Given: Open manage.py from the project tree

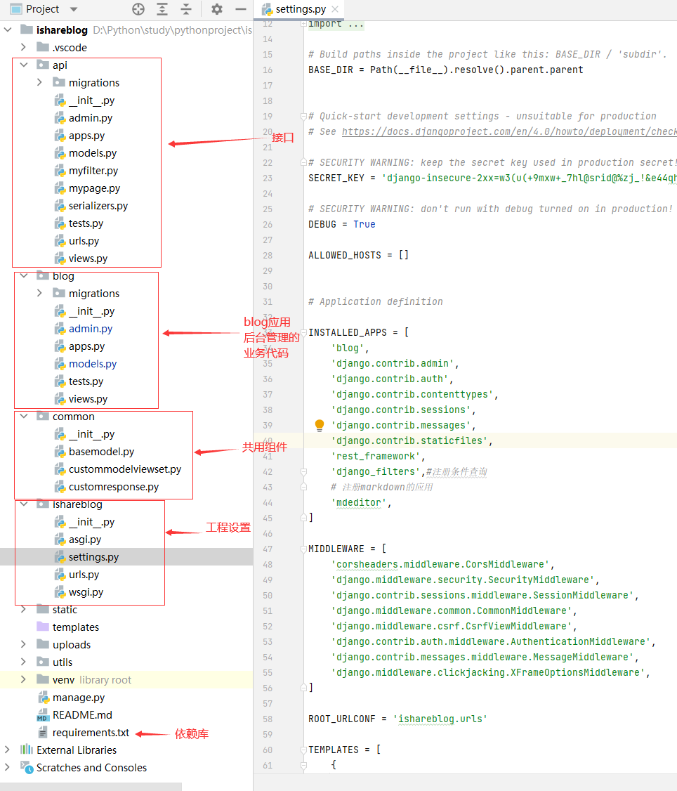Looking at the screenshot, I should [78, 698].
